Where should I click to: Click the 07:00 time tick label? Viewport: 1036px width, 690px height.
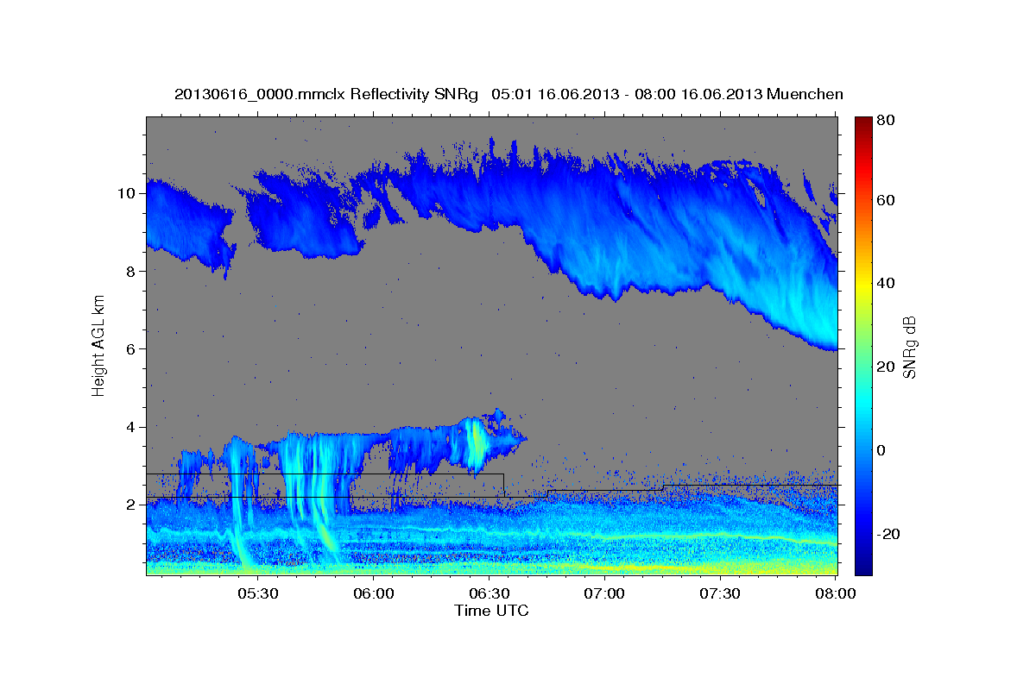pos(604,593)
